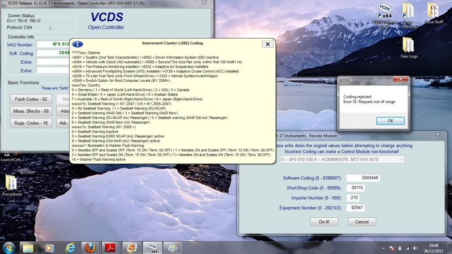Click 'Protocol: CAN' in Comm Status

(19, 27)
